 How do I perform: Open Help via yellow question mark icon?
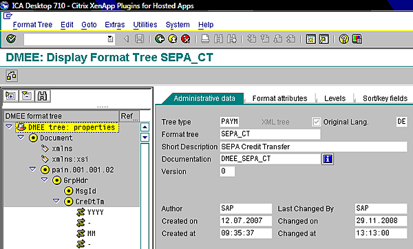click(343, 39)
